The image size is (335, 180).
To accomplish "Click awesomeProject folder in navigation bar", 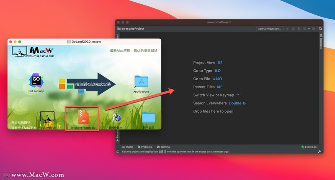I will click(131, 28).
